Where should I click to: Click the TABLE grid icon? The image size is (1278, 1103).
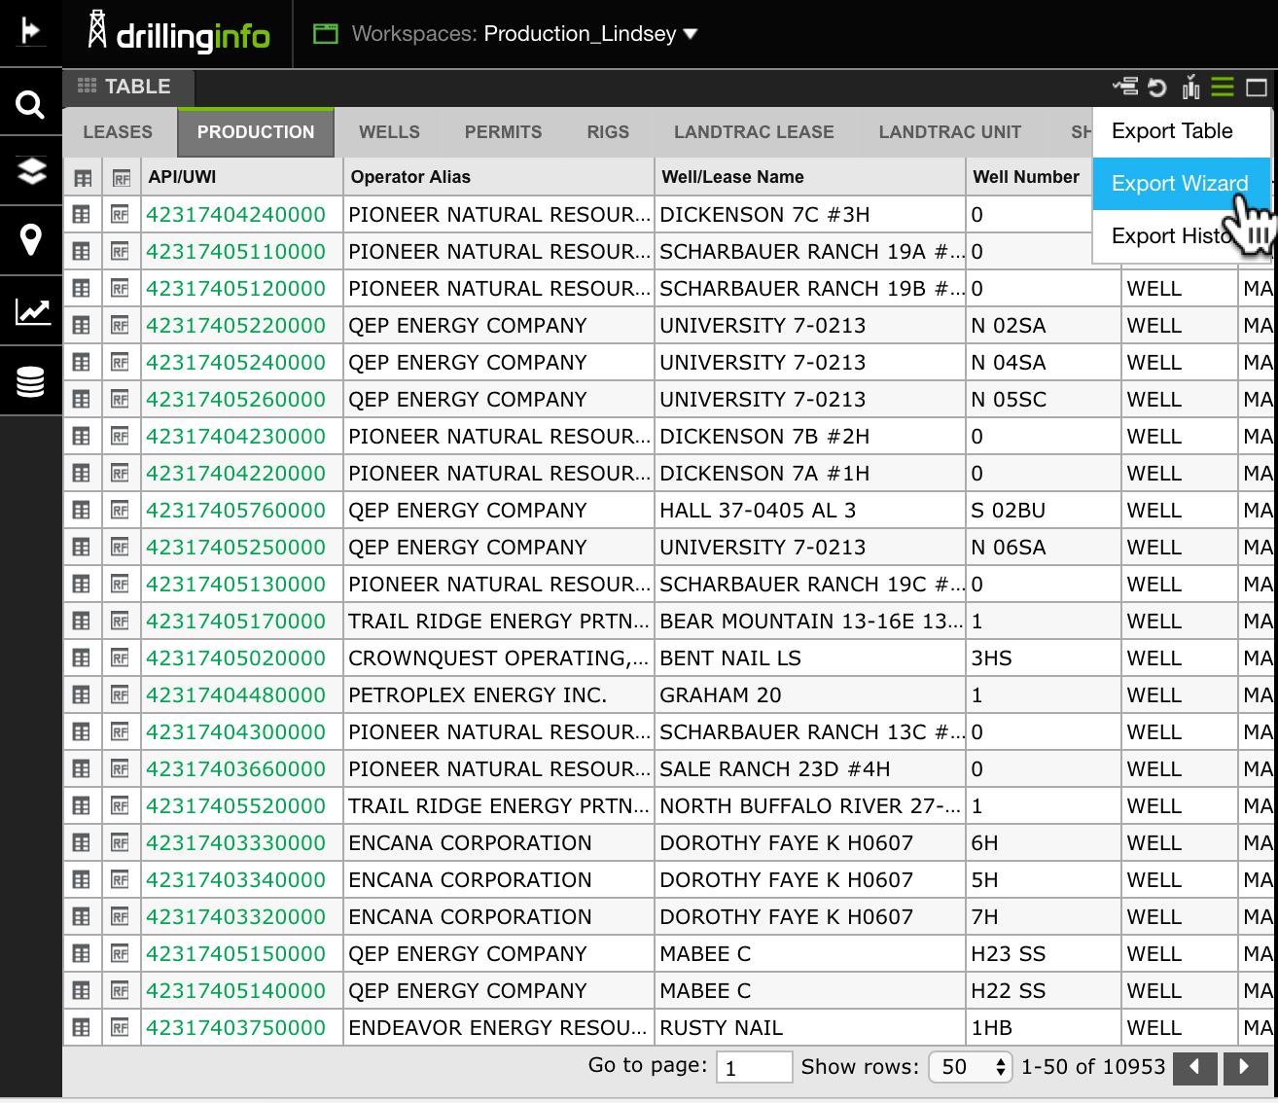coord(87,86)
